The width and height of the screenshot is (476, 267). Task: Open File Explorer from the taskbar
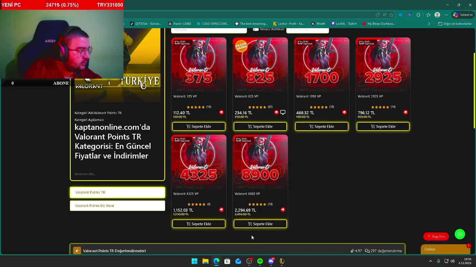point(205,261)
